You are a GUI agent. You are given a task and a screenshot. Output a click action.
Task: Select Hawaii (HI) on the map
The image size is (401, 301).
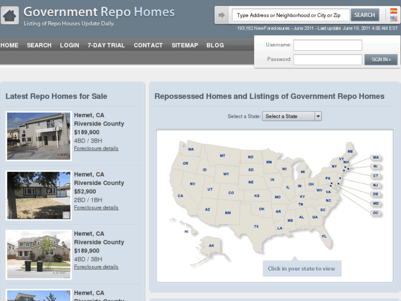pyautogui.click(x=186, y=231)
